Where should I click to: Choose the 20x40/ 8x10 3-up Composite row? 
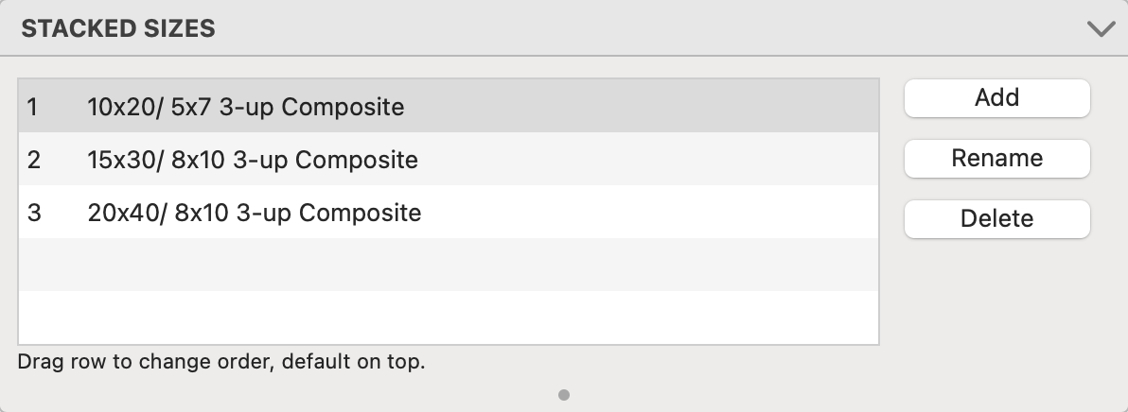[x=448, y=213]
